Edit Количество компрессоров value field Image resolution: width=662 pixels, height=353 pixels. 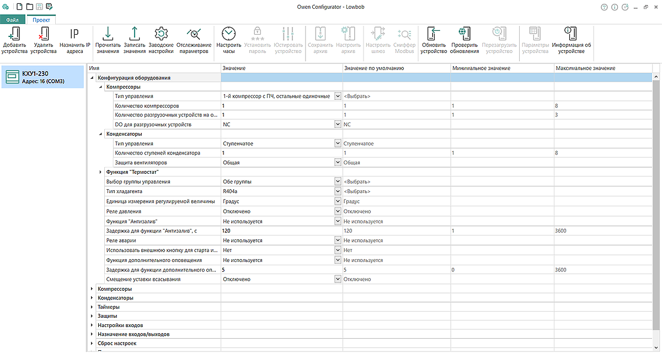pyautogui.click(x=281, y=105)
